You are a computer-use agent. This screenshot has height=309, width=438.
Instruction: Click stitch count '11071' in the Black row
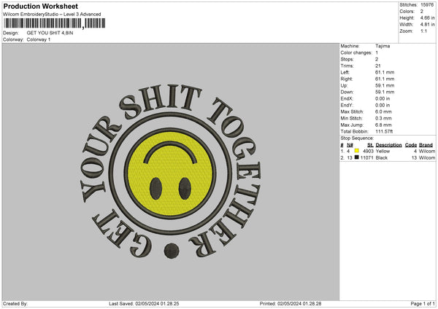(367, 158)
